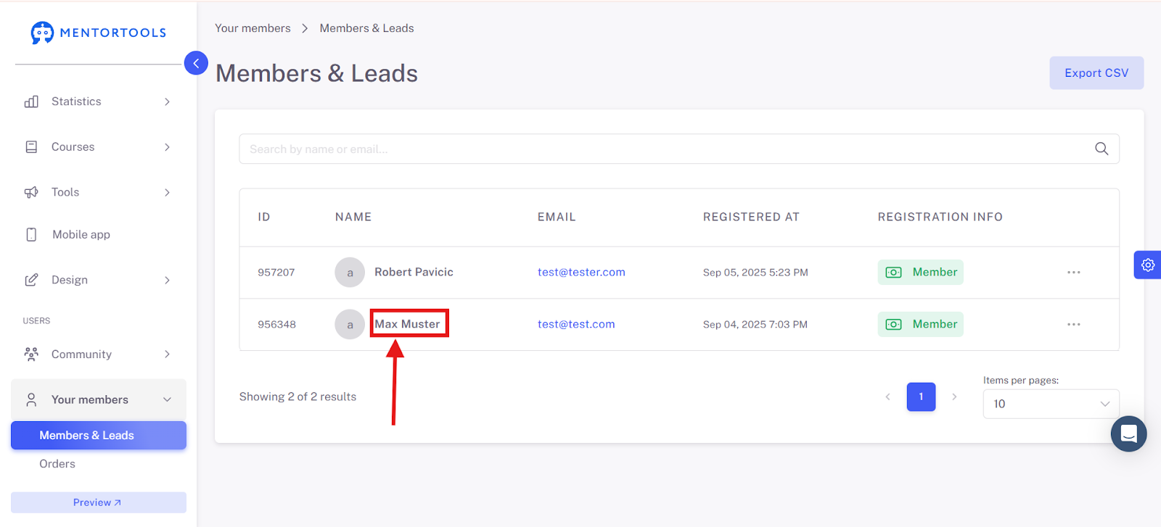Open the Design menu item
This screenshot has height=527, width=1161.
(x=99, y=280)
